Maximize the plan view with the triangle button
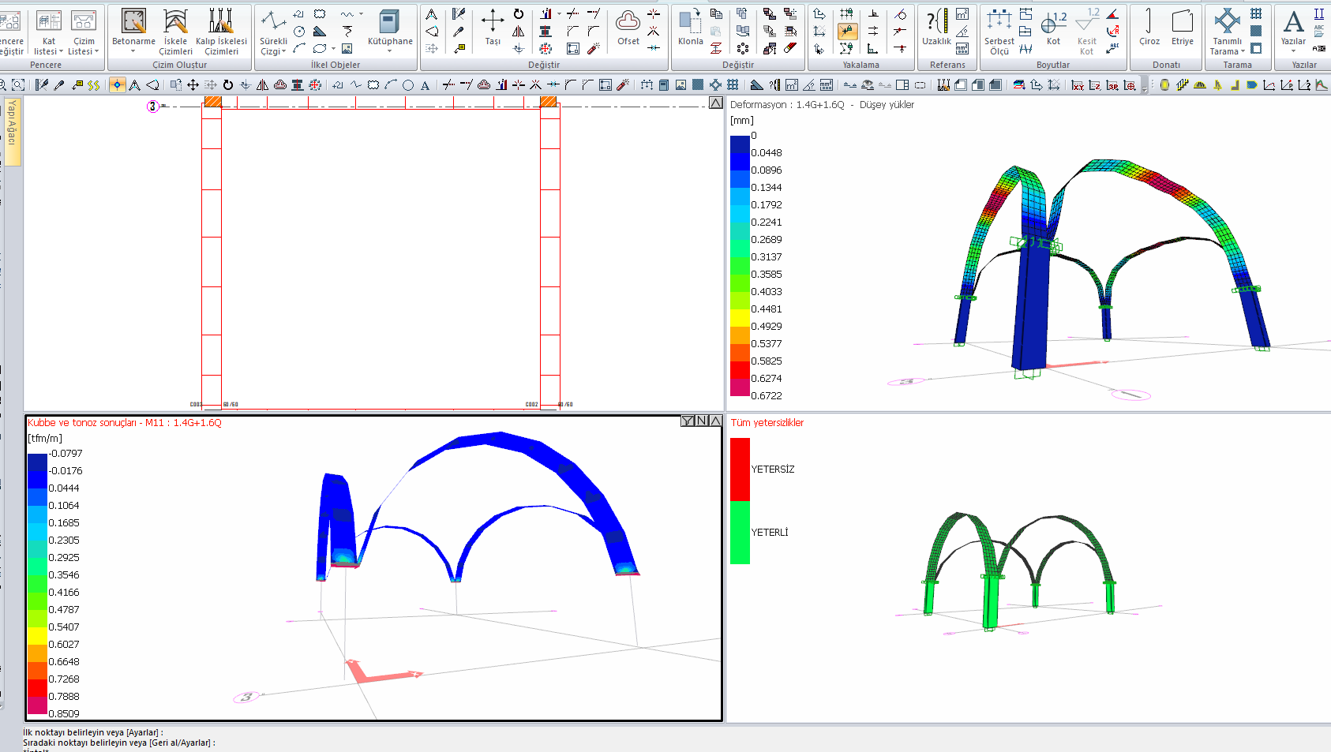The width and height of the screenshot is (1331, 752). click(x=715, y=103)
